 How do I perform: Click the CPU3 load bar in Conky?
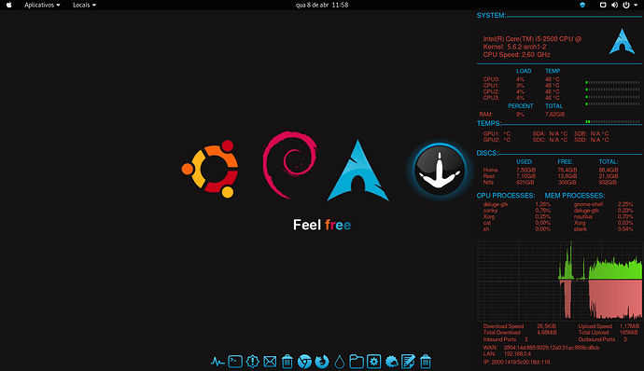pyautogui.click(x=612, y=103)
